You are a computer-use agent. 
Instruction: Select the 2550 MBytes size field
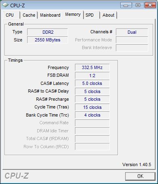[47, 40]
